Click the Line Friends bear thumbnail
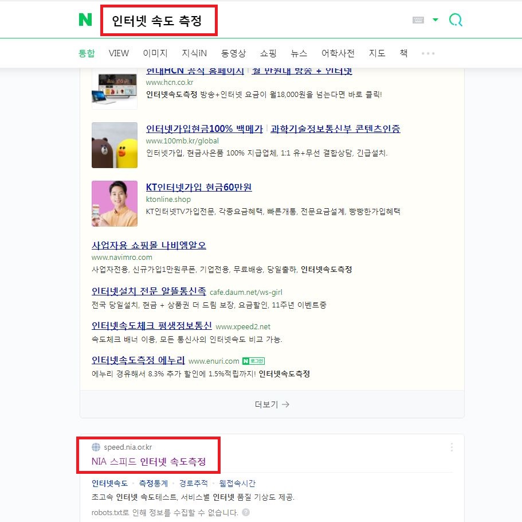Image resolution: width=522 pixels, height=522 pixels. 115,145
